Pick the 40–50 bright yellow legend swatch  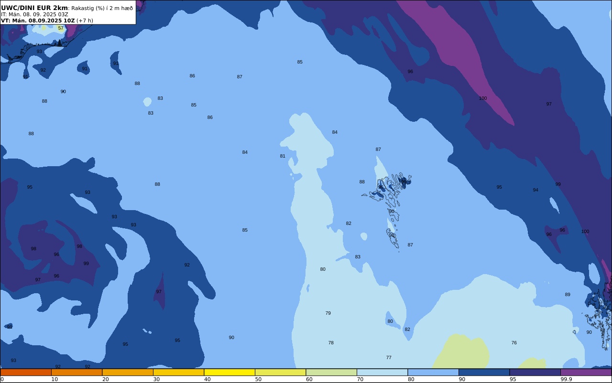pos(229,372)
